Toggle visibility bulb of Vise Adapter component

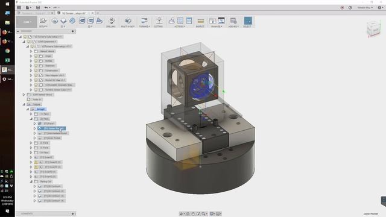tap(36, 75)
